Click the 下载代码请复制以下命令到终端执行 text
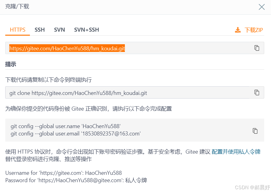 click(48, 80)
